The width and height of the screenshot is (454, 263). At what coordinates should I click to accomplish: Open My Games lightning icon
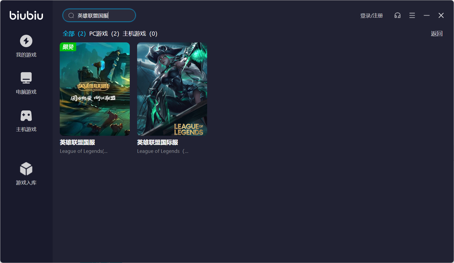click(x=26, y=41)
